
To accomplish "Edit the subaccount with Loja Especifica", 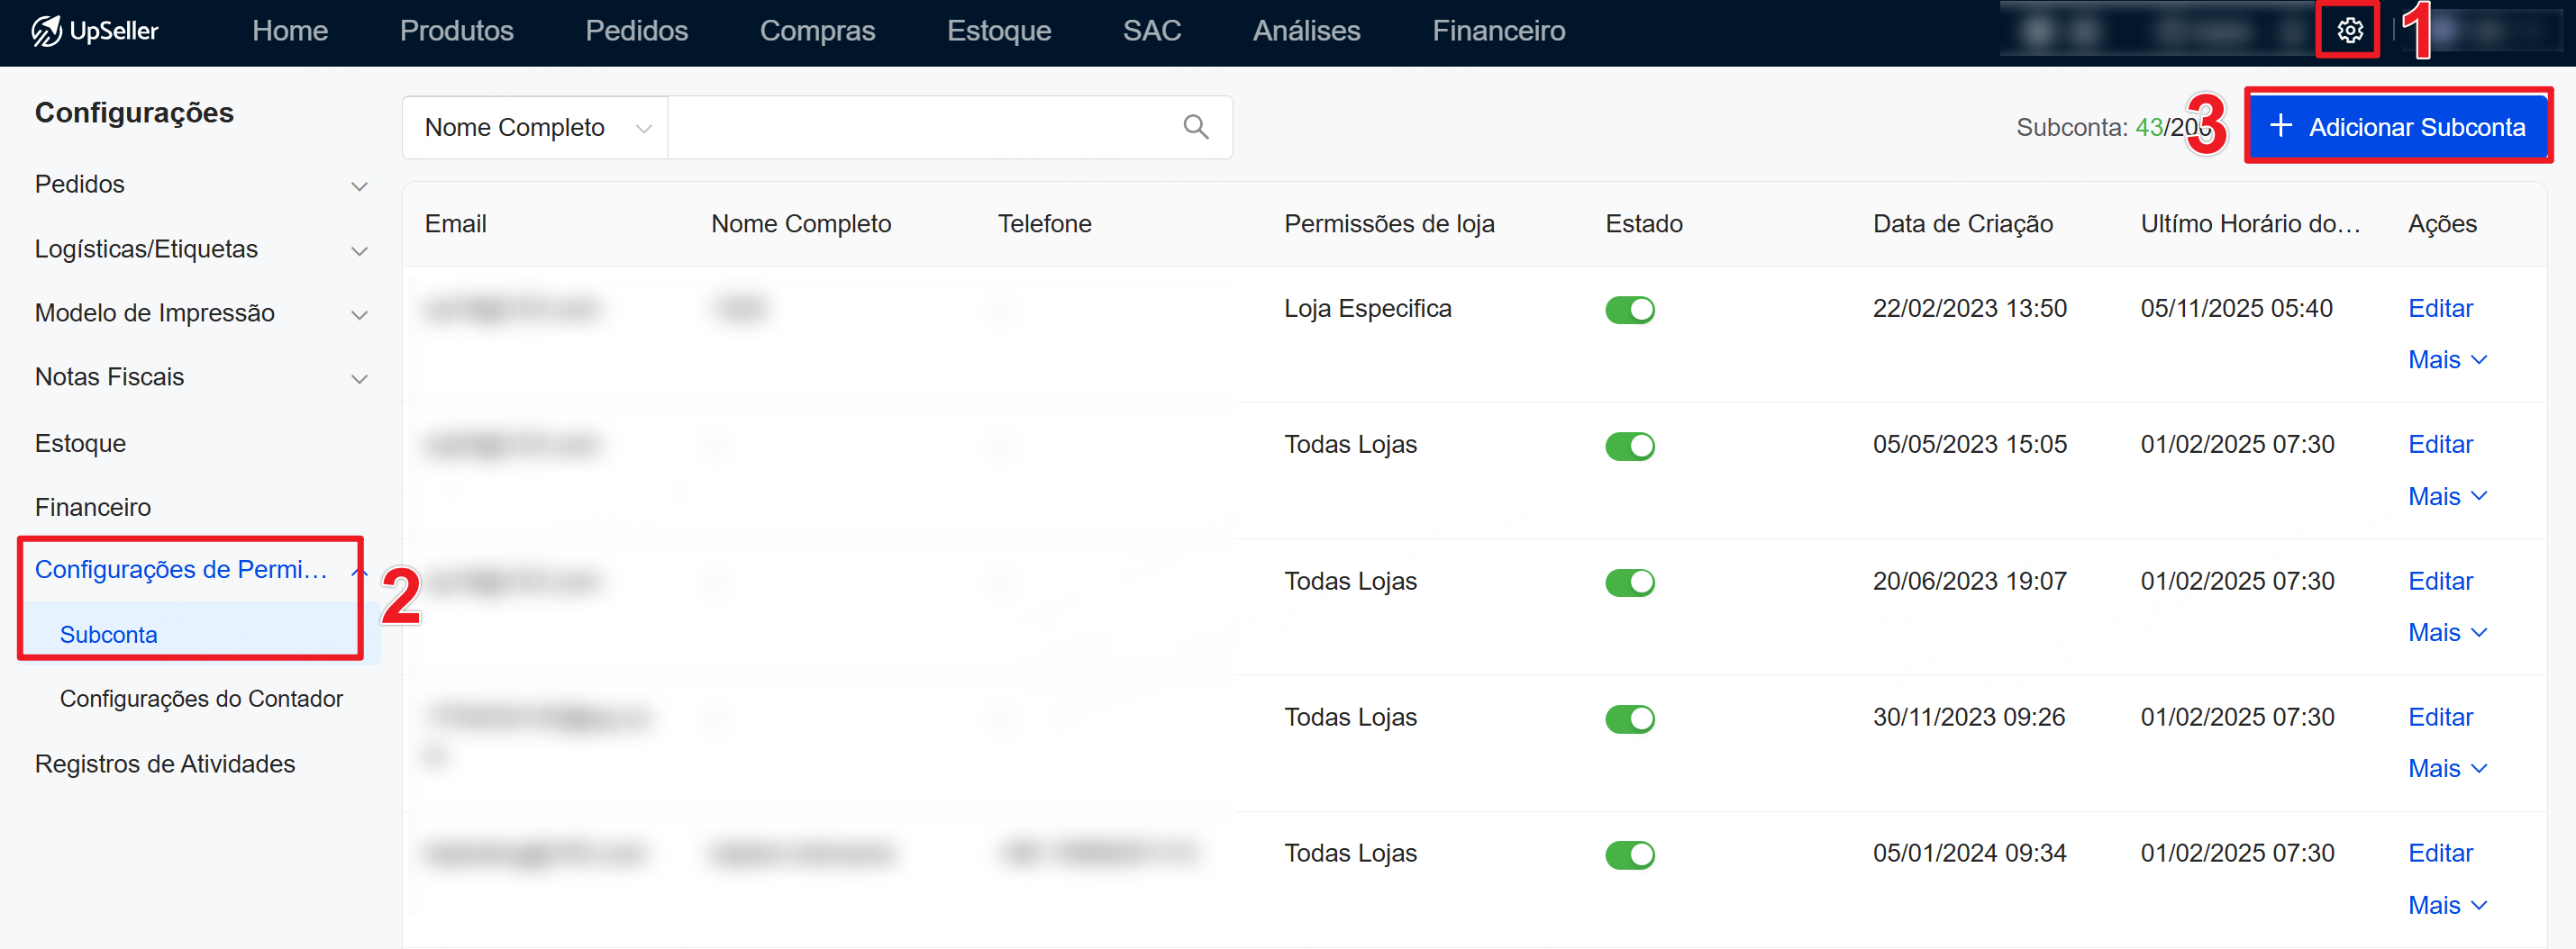I will coord(2439,309).
